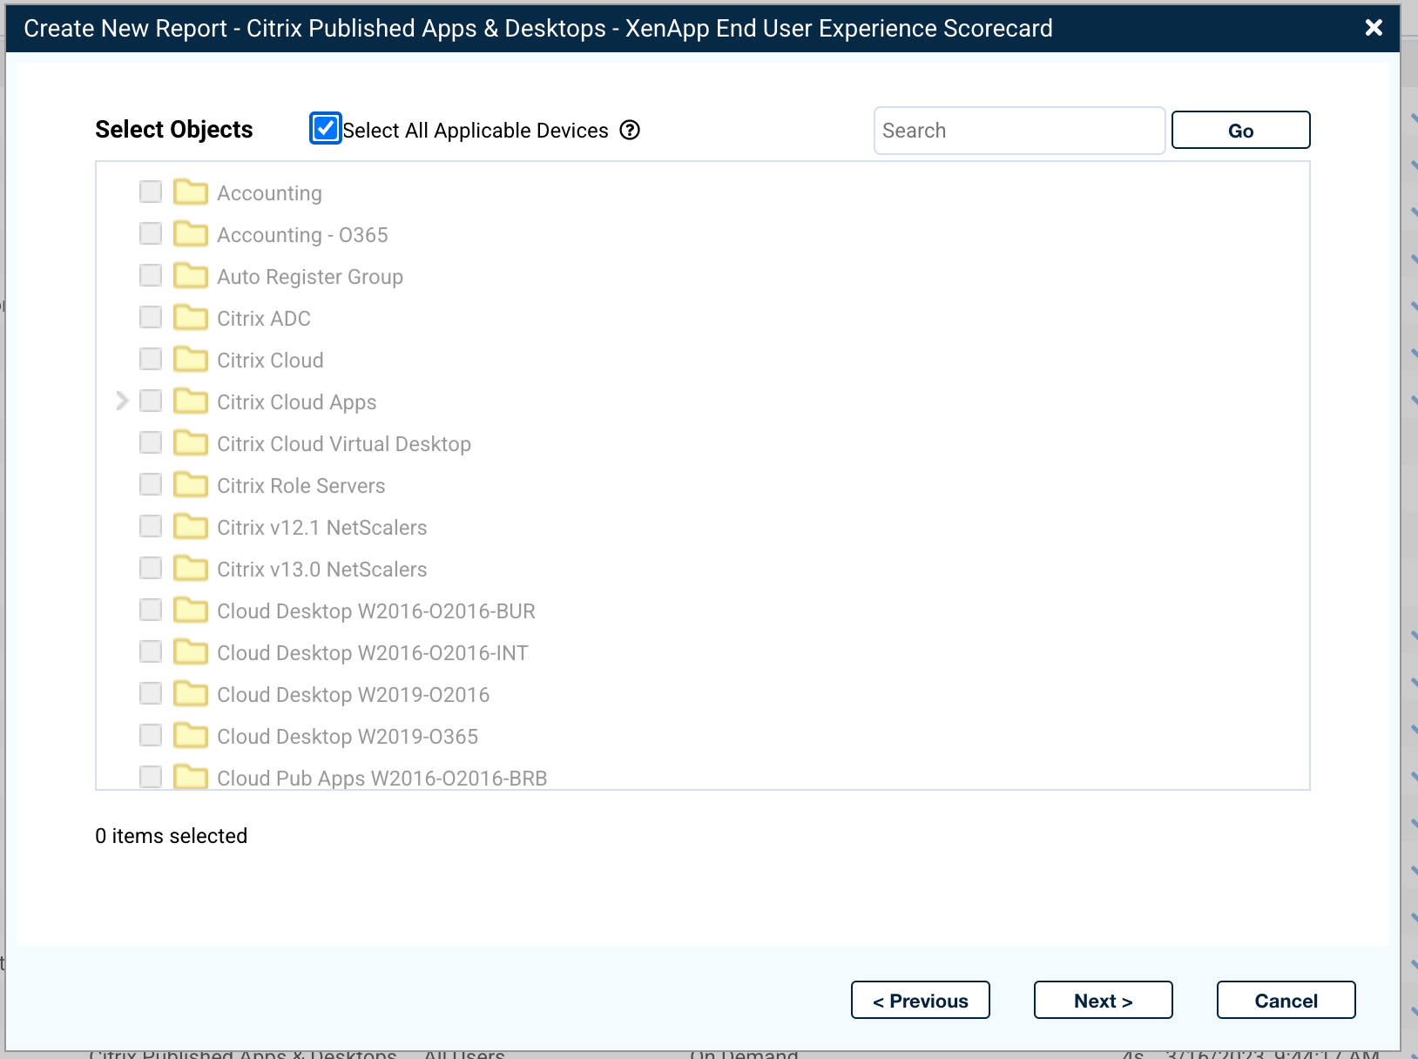Click the Citrix Cloud Virtual Desktop folder icon
The height and width of the screenshot is (1059, 1418).
tap(190, 442)
